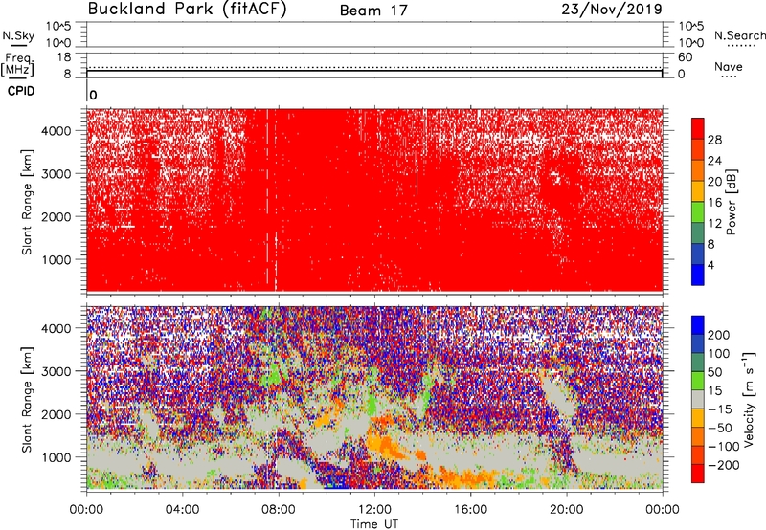Viewport: 766px width, 530px height.
Task: Click the date '23/Nov/2019'
Action: click(612, 9)
